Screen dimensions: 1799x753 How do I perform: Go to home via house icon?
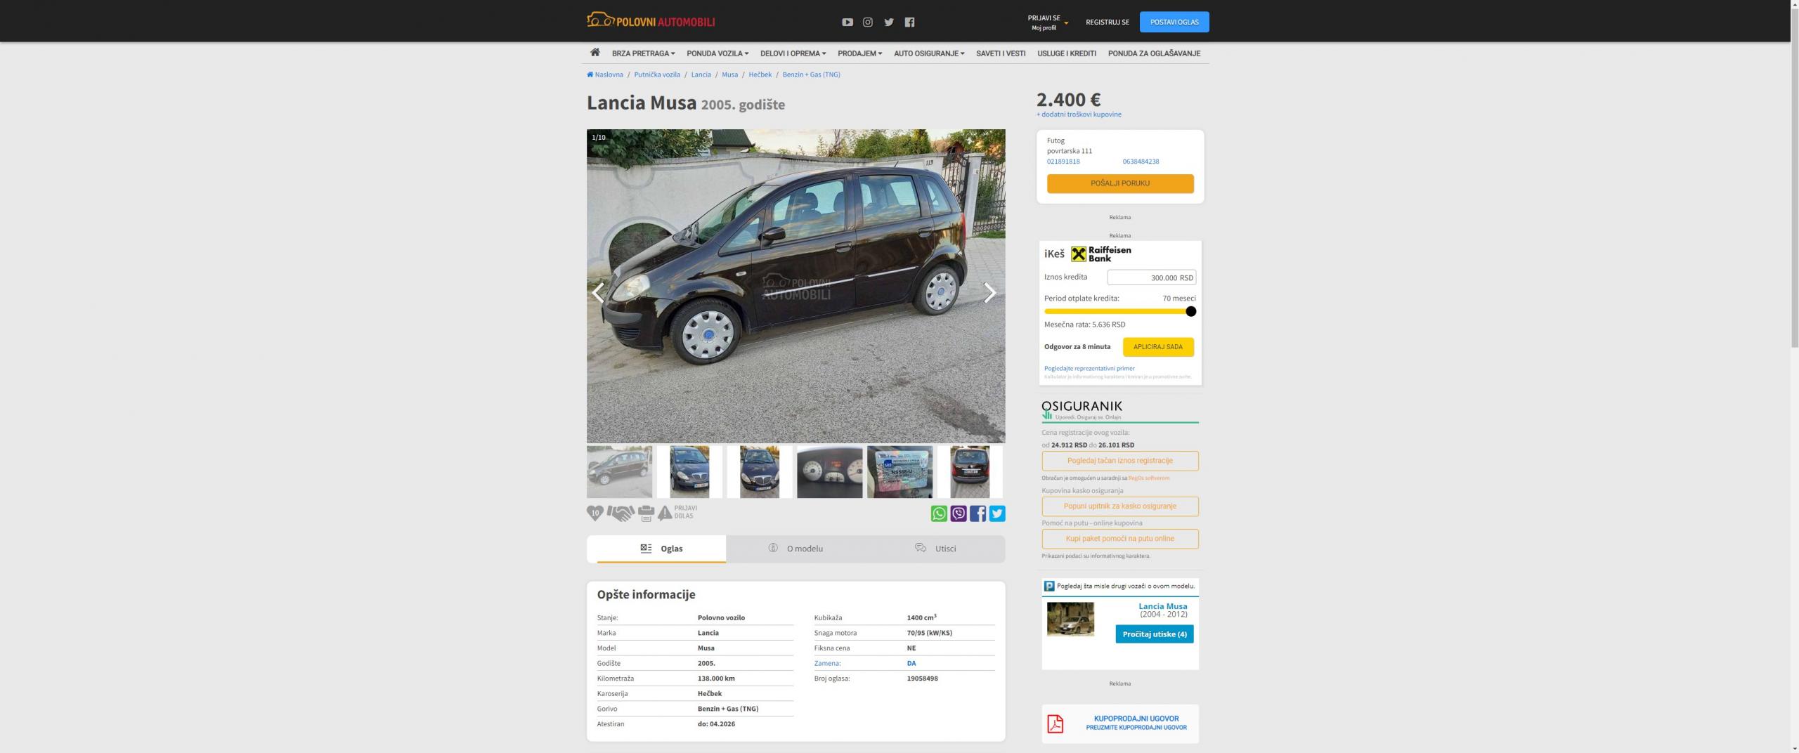[595, 53]
